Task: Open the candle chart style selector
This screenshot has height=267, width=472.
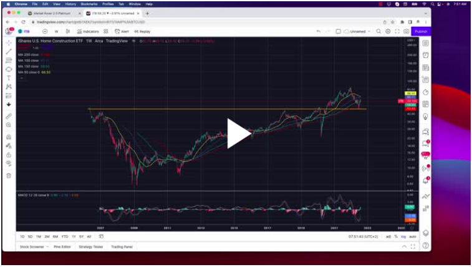Action: point(68,31)
